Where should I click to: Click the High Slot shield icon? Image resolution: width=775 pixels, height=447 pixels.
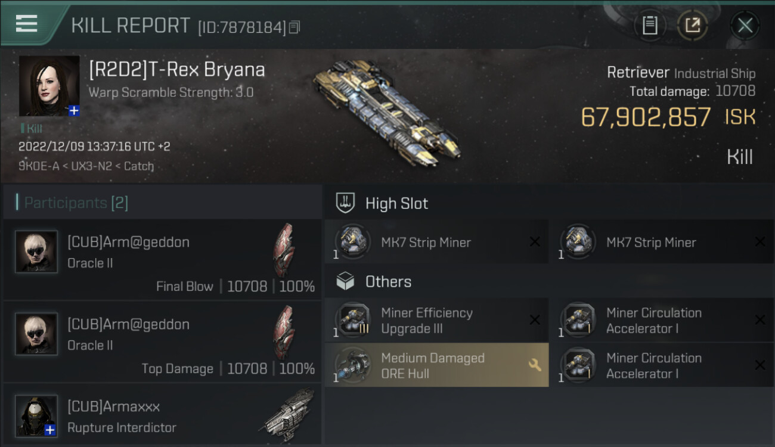pyautogui.click(x=346, y=203)
